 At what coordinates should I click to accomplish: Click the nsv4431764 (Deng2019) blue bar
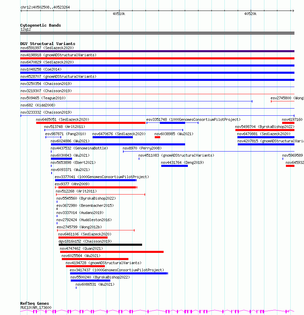175,166
